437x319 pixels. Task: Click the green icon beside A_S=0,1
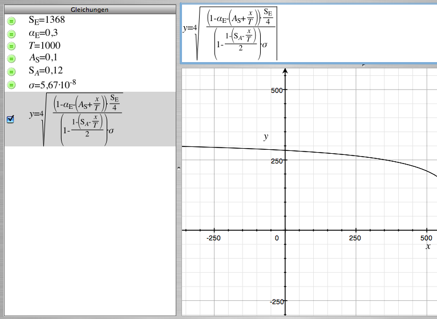(x=11, y=59)
